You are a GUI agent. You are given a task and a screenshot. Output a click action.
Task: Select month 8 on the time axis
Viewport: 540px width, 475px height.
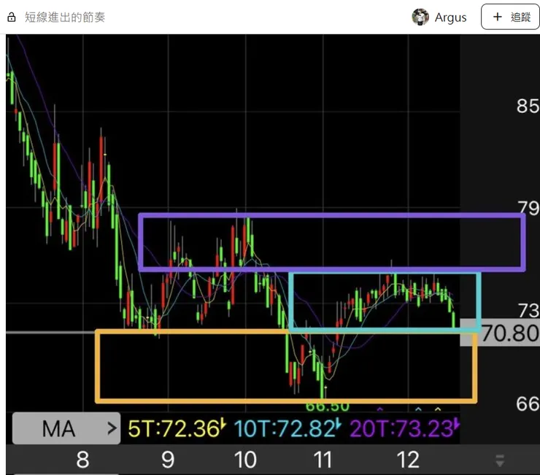click(x=82, y=460)
